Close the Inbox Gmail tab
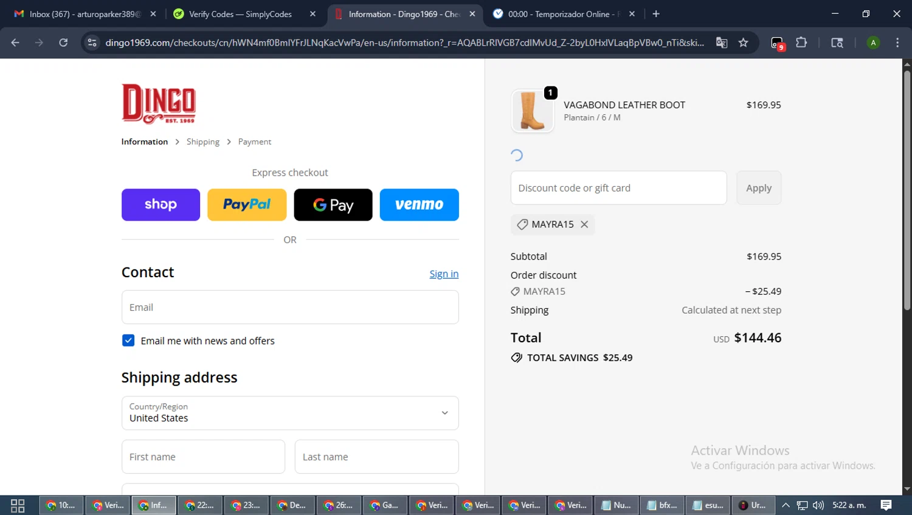The height and width of the screenshot is (515, 912). [x=153, y=14]
